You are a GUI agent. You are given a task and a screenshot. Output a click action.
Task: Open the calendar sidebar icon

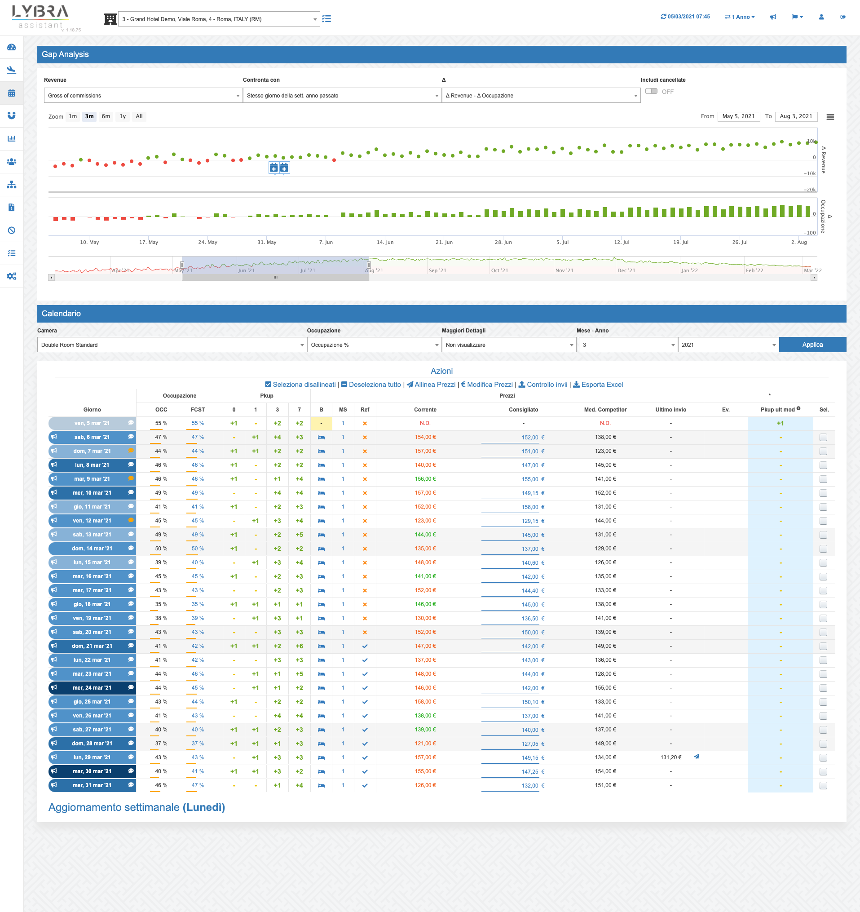point(12,93)
